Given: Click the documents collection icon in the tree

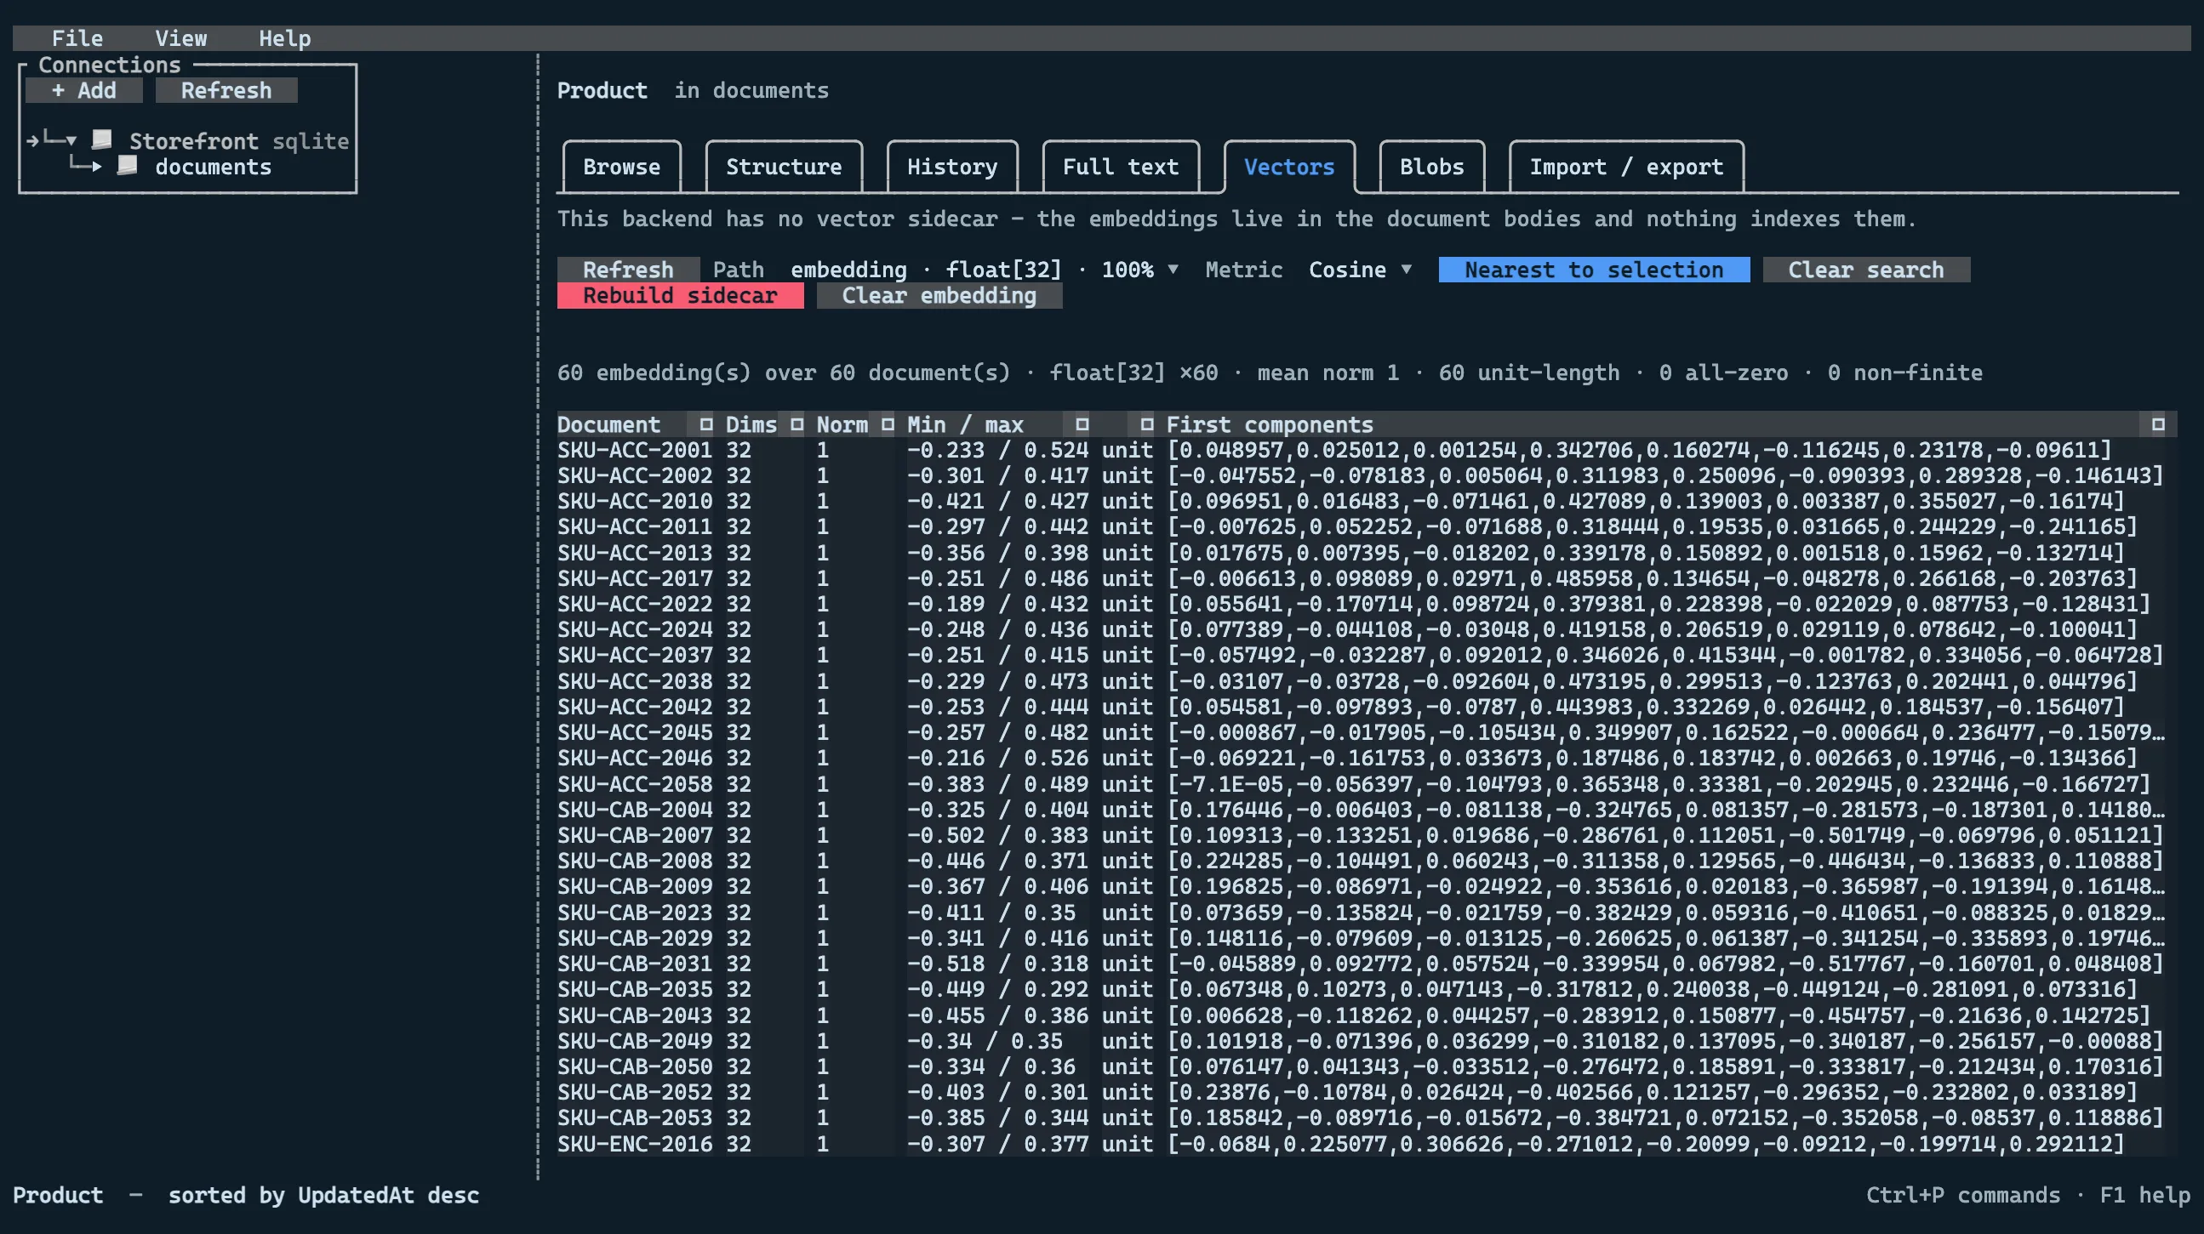Looking at the screenshot, I should pos(128,165).
